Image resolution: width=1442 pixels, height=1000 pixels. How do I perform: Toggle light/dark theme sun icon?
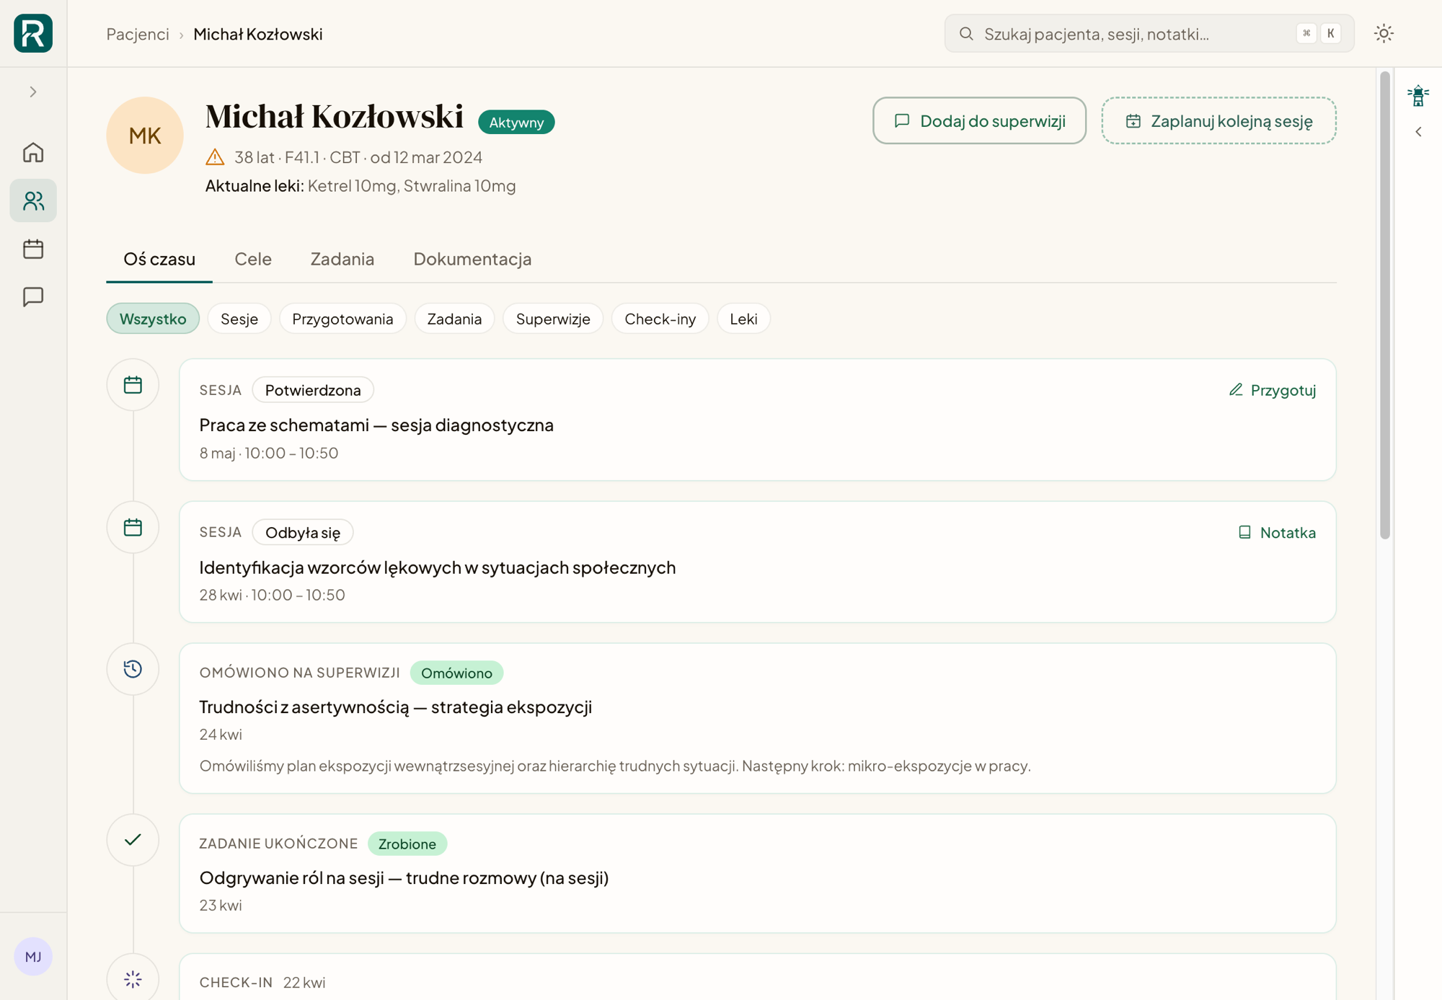pyautogui.click(x=1384, y=33)
